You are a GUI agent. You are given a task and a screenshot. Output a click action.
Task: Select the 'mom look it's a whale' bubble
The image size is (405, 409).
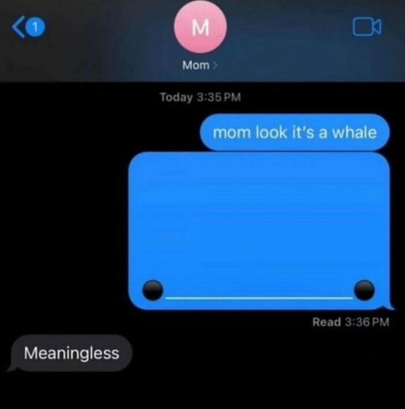point(294,132)
